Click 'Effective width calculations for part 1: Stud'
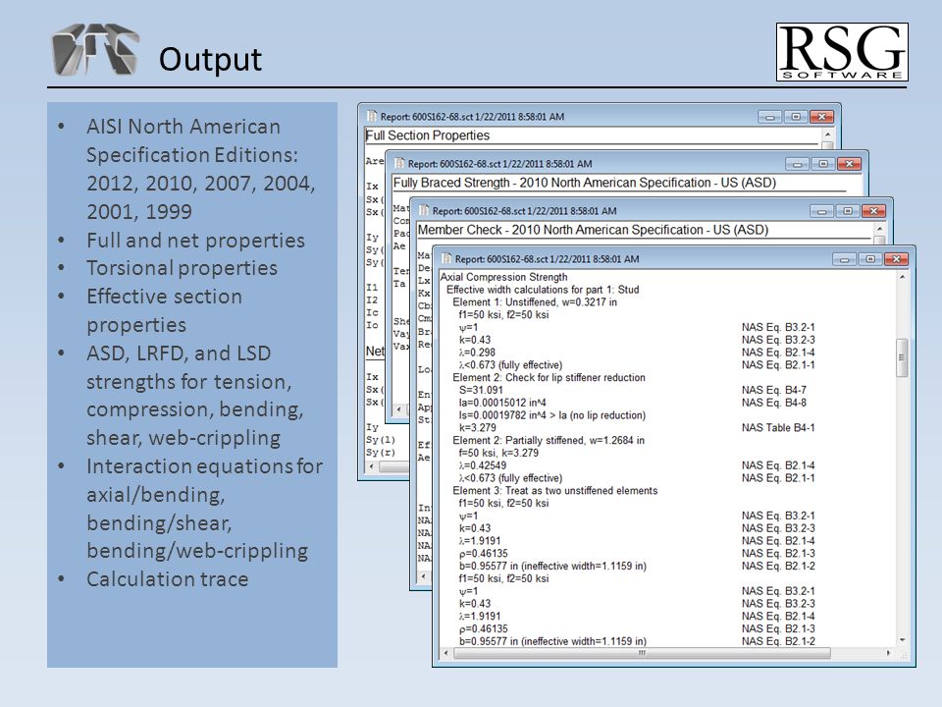942x707 pixels. point(543,290)
